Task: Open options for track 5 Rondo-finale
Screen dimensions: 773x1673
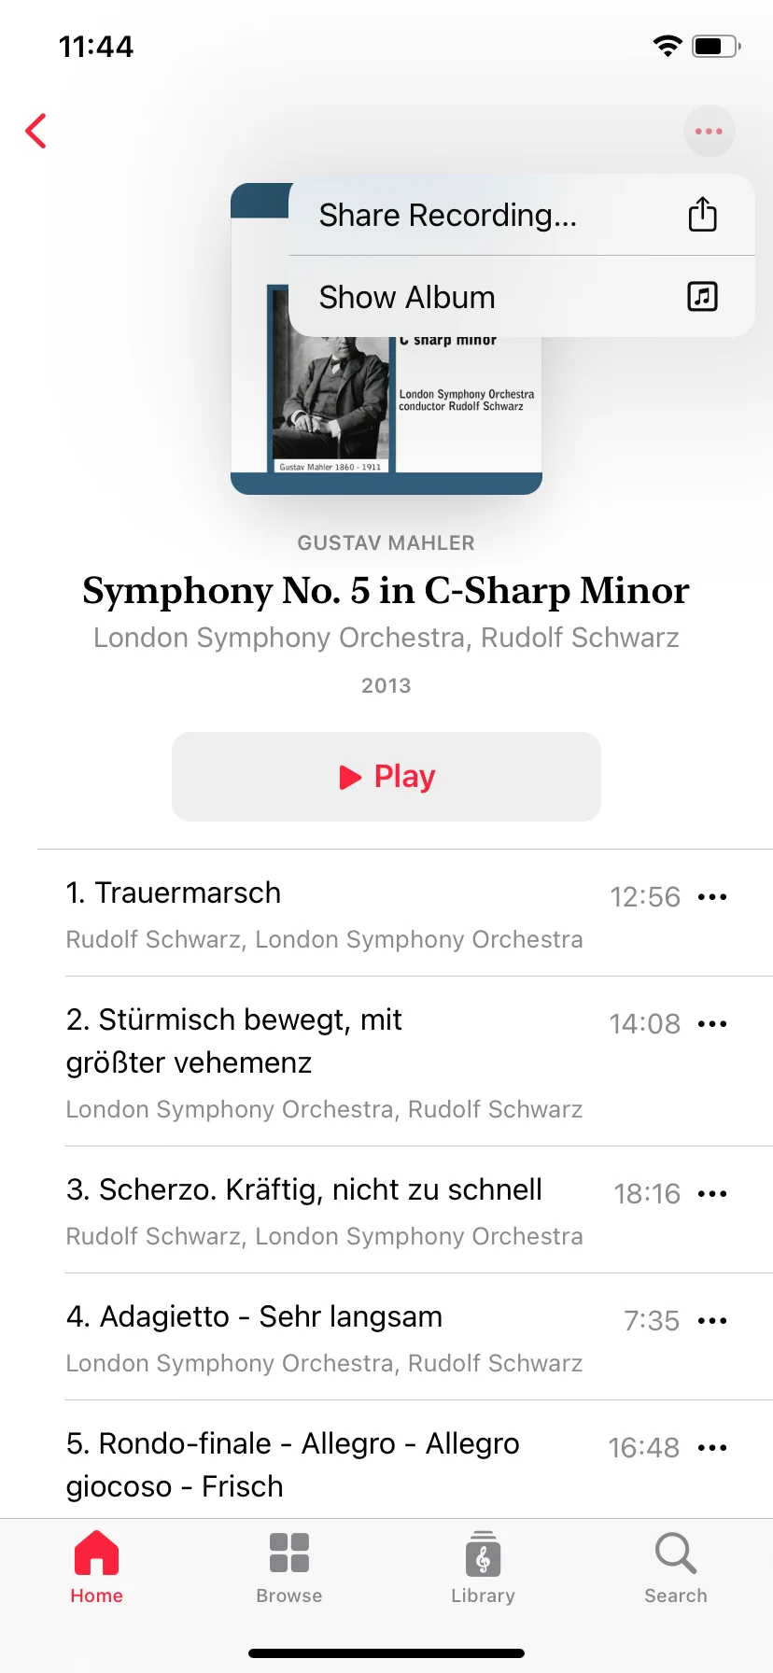Action: [x=712, y=1448]
